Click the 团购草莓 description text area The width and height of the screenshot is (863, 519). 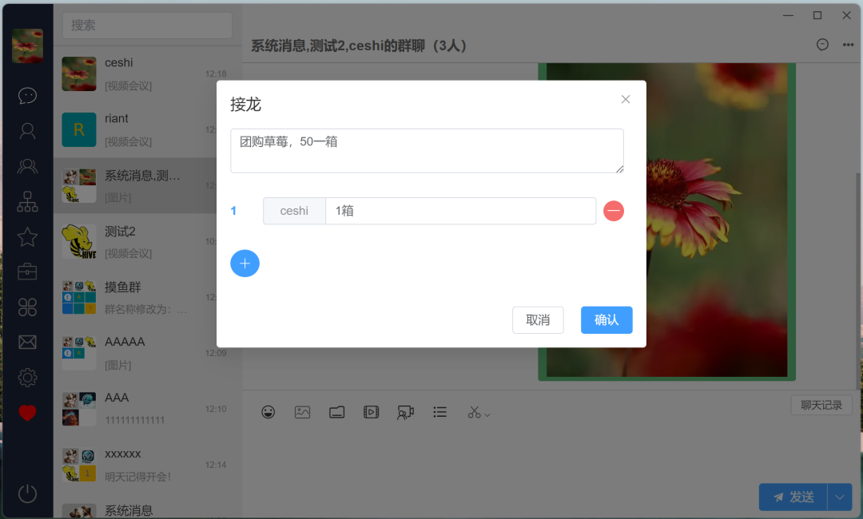[427, 150]
